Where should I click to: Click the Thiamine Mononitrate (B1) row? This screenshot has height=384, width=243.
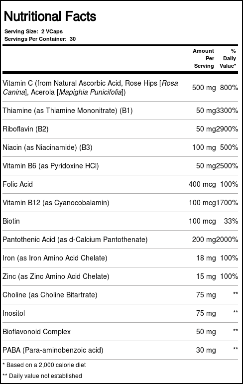pyautogui.click(x=120, y=111)
